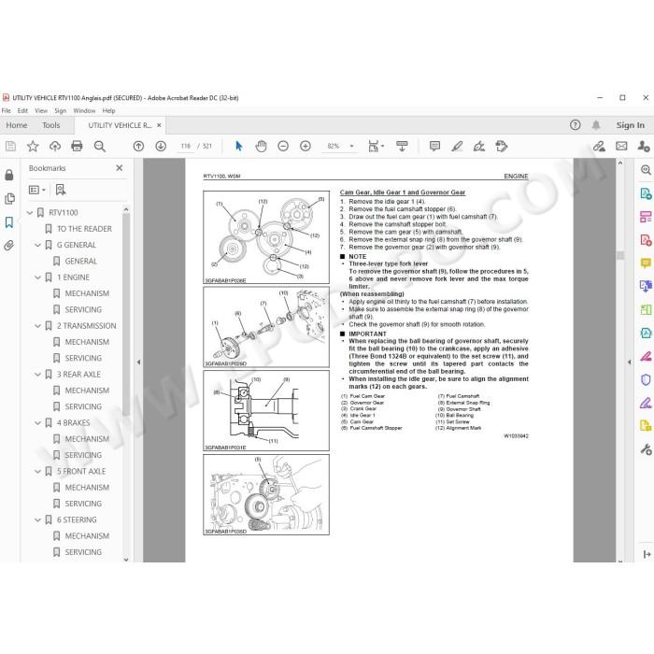The width and height of the screenshot is (654, 654).
Task: Go to previous page arrow
Action: tap(138, 146)
